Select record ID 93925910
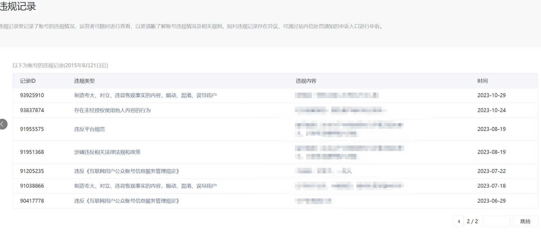541x235 pixels. coord(32,95)
